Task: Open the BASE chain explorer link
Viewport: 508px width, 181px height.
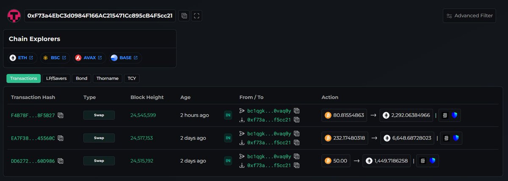Action: (125, 58)
